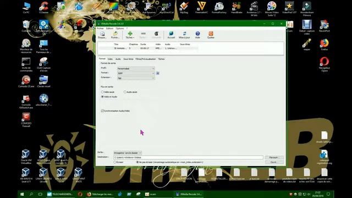Open Movavi Video Suite desktop icon
The height and width of the screenshot is (198, 352).
[272, 9]
